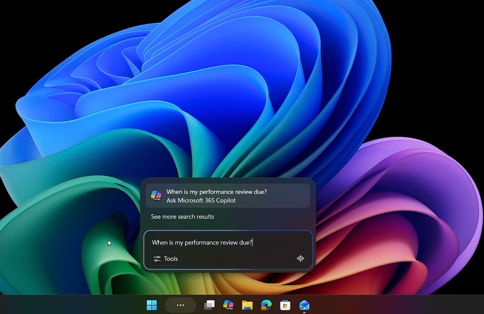This screenshot has width=484, height=314.
Task: Open the Tools options button
Action: pyautogui.click(x=166, y=258)
